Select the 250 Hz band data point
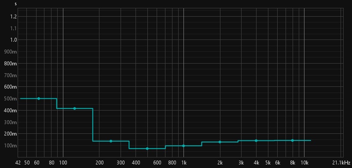This screenshot has width=352, height=168. click(x=111, y=141)
